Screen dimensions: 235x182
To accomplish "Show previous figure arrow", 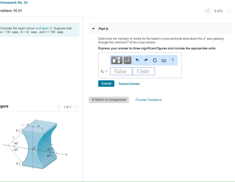I will 58,107.
